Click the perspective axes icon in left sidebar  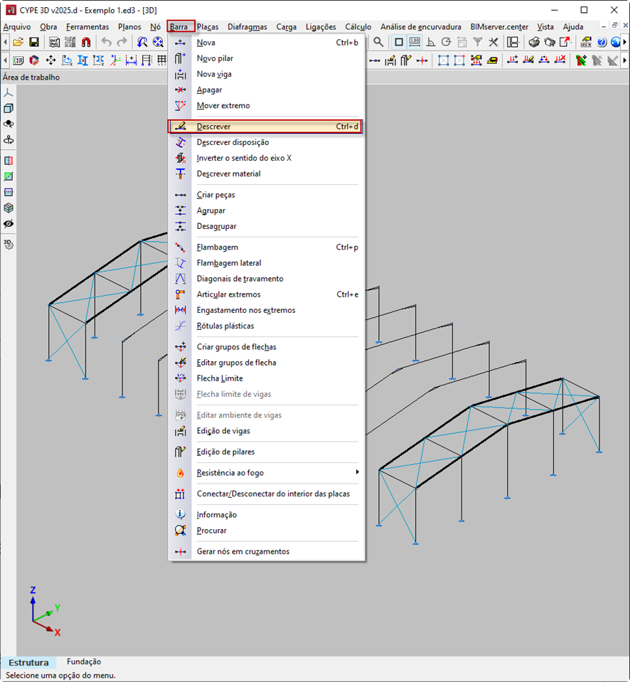point(9,92)
